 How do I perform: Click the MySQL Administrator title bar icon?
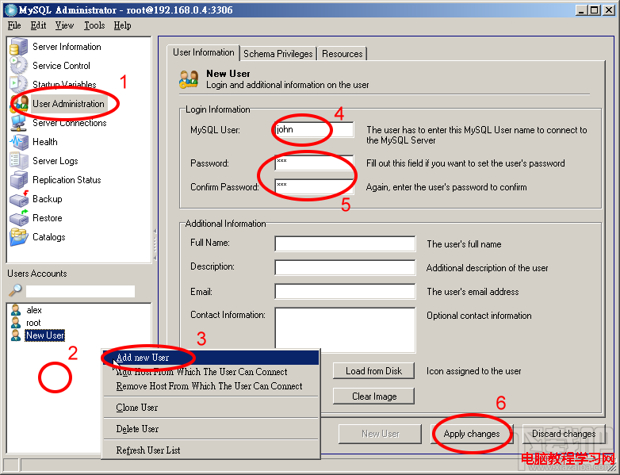pyautogui.click(x=11, y=10)
